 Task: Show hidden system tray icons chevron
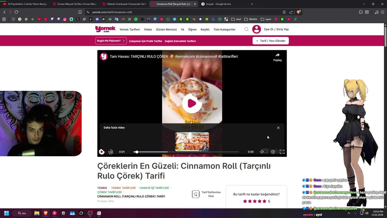[349, 213]
